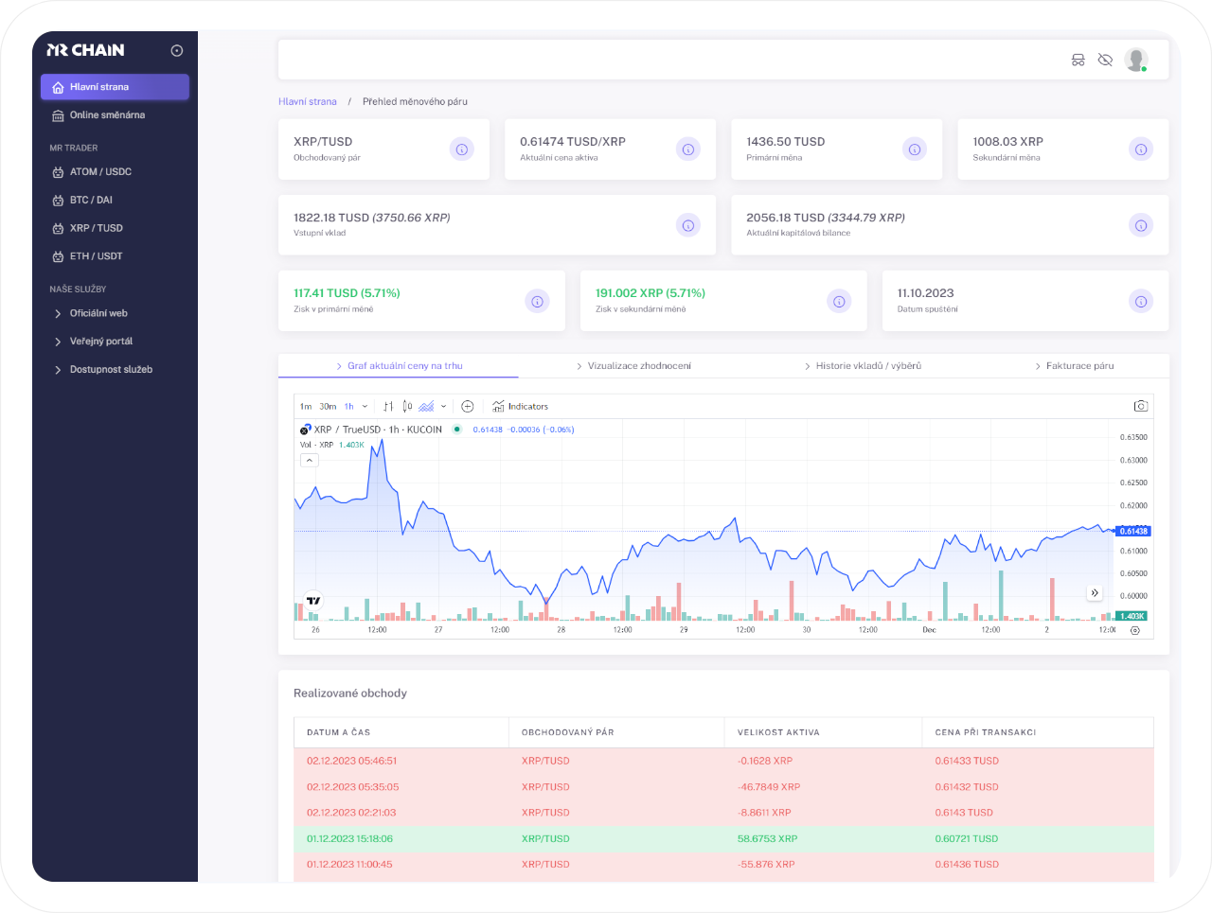
Task: Toggle hidden values with crossed-eye icon
Action: pyautogui.click(x=1105, y=60)
